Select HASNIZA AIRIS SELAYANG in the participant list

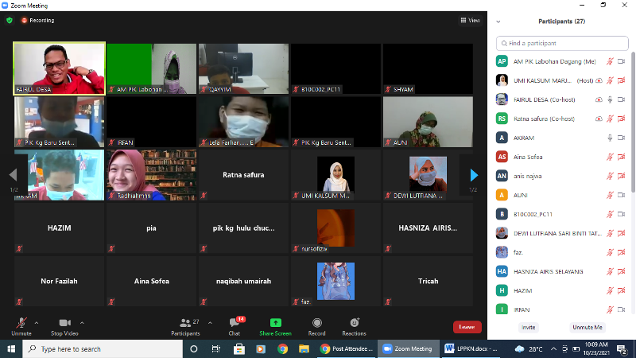point(562,271)
